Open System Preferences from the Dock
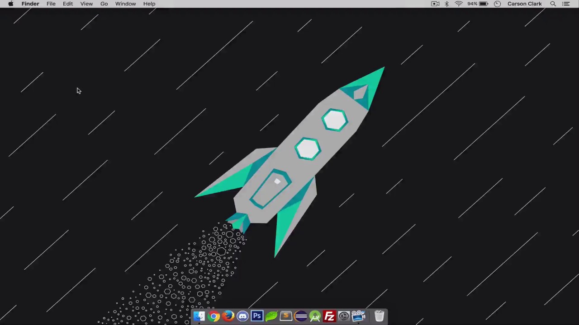Viewport: 579px width, 325px height. (x=344, y=316)
